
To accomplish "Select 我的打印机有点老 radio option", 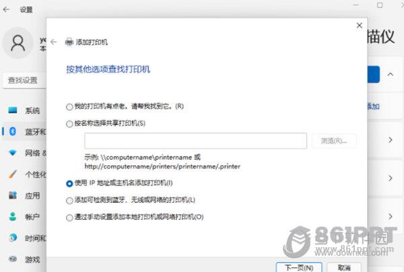I will [70, 107].
